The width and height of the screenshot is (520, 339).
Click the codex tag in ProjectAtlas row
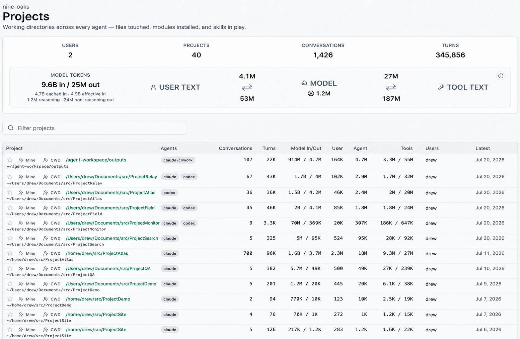click(169, 193)
